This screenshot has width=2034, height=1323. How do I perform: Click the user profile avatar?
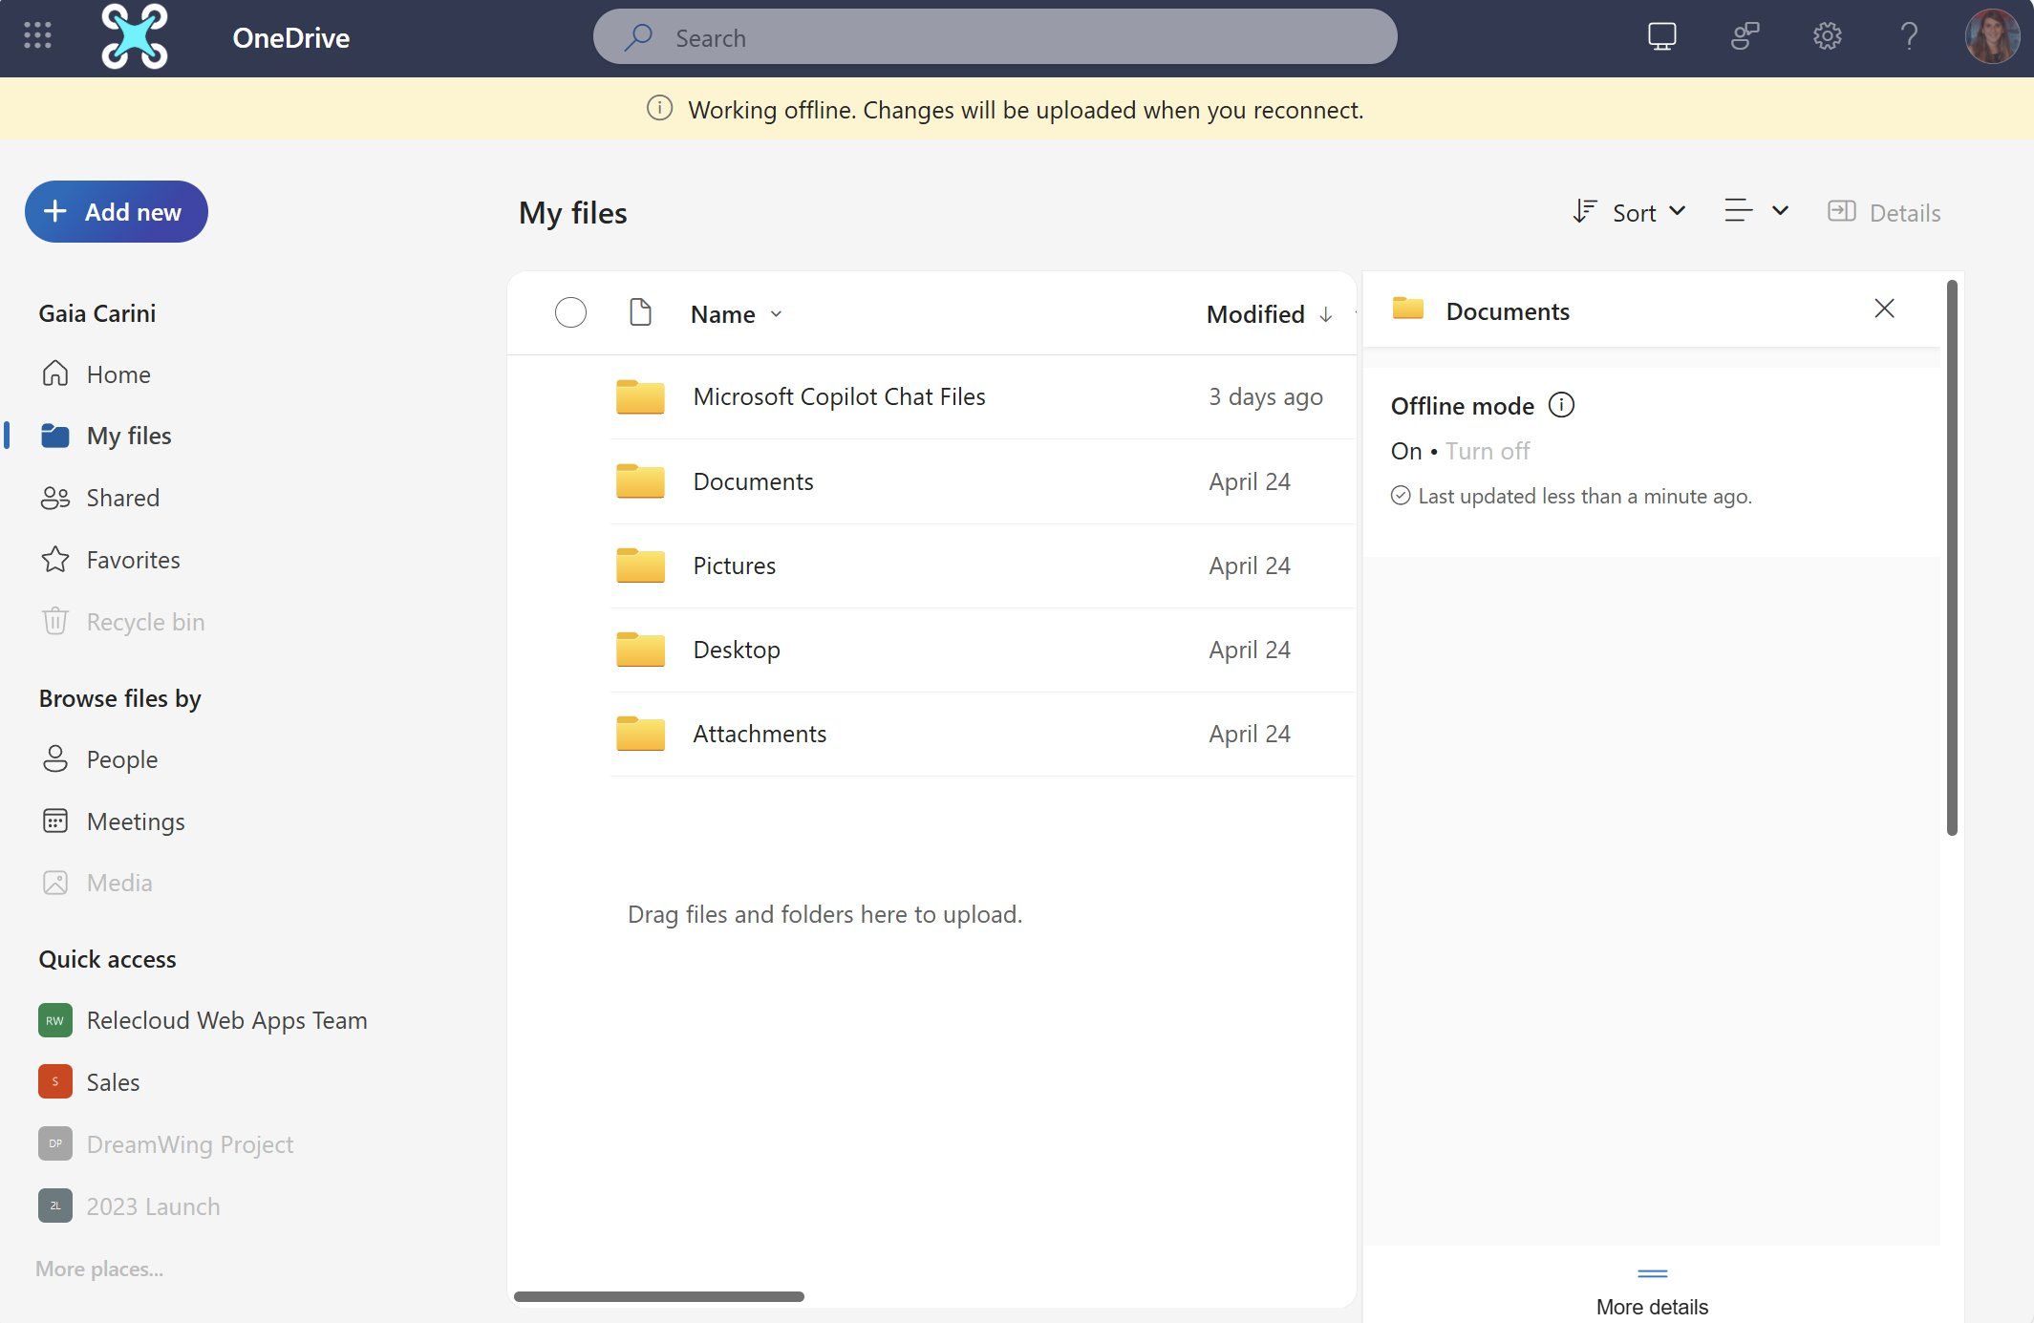(1991, 36)
